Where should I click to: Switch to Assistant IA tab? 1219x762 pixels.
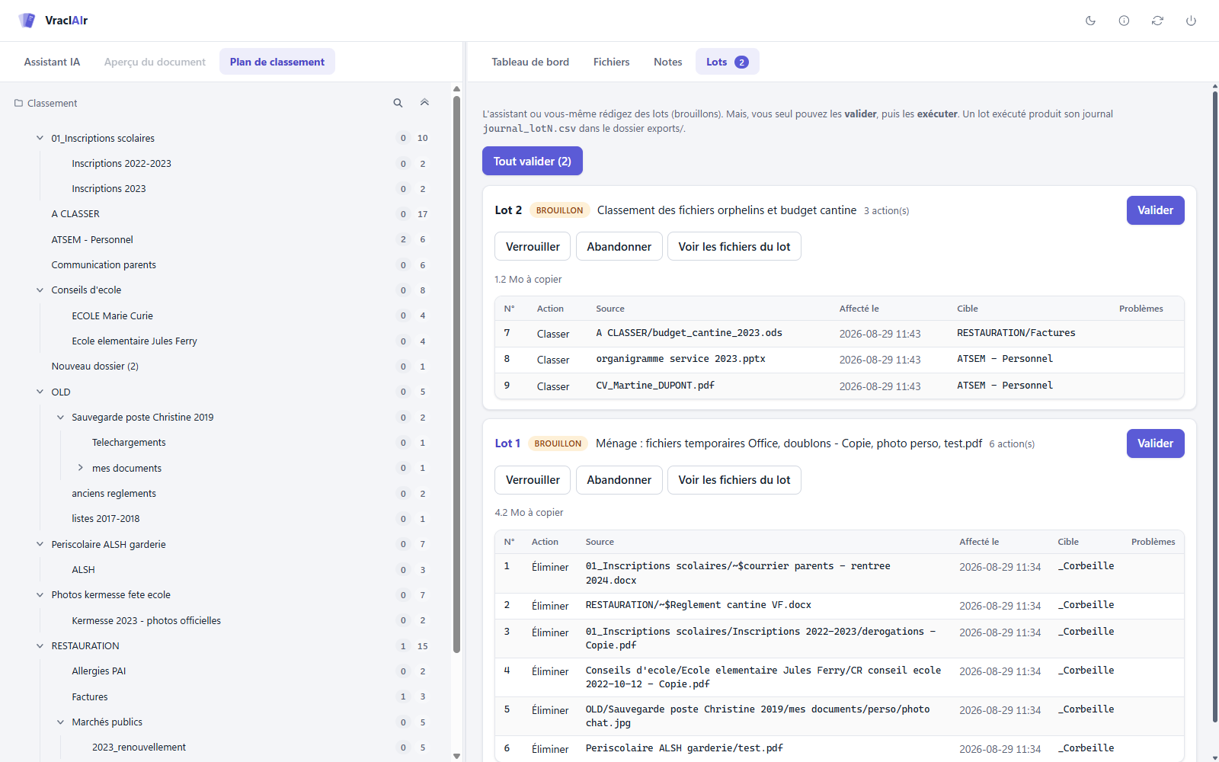(52, 62)
